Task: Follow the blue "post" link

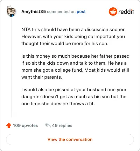Action: (x=81, y=12)
